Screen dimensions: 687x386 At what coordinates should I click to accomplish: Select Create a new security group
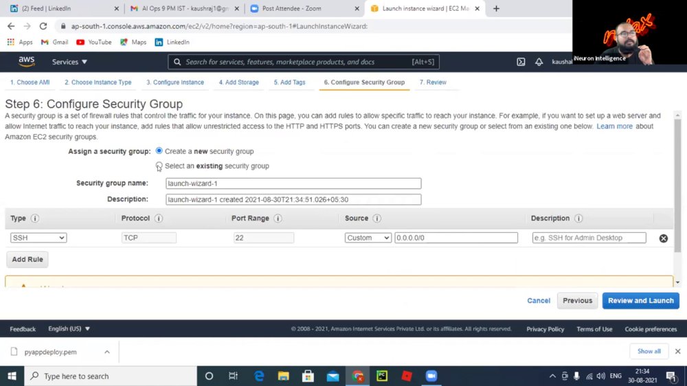159,150
